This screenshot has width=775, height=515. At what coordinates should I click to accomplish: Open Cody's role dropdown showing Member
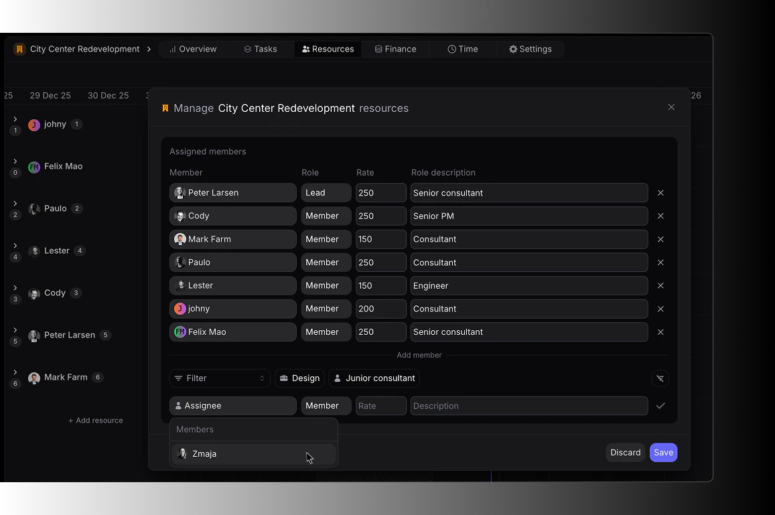pos(326,216)
